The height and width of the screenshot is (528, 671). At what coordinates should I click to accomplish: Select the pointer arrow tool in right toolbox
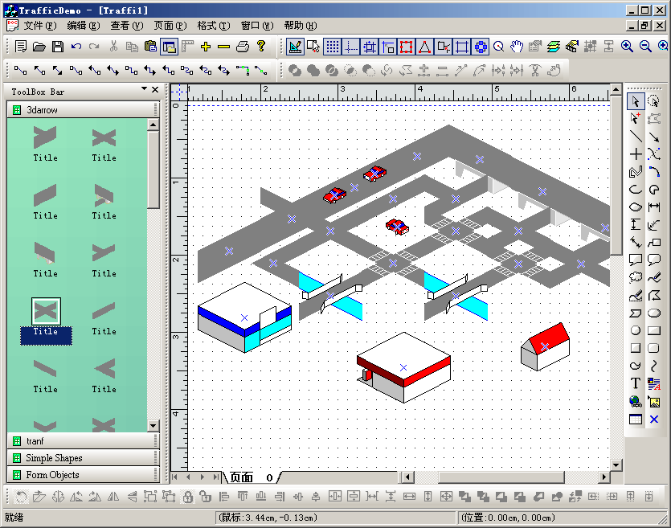tap(636, 101)
